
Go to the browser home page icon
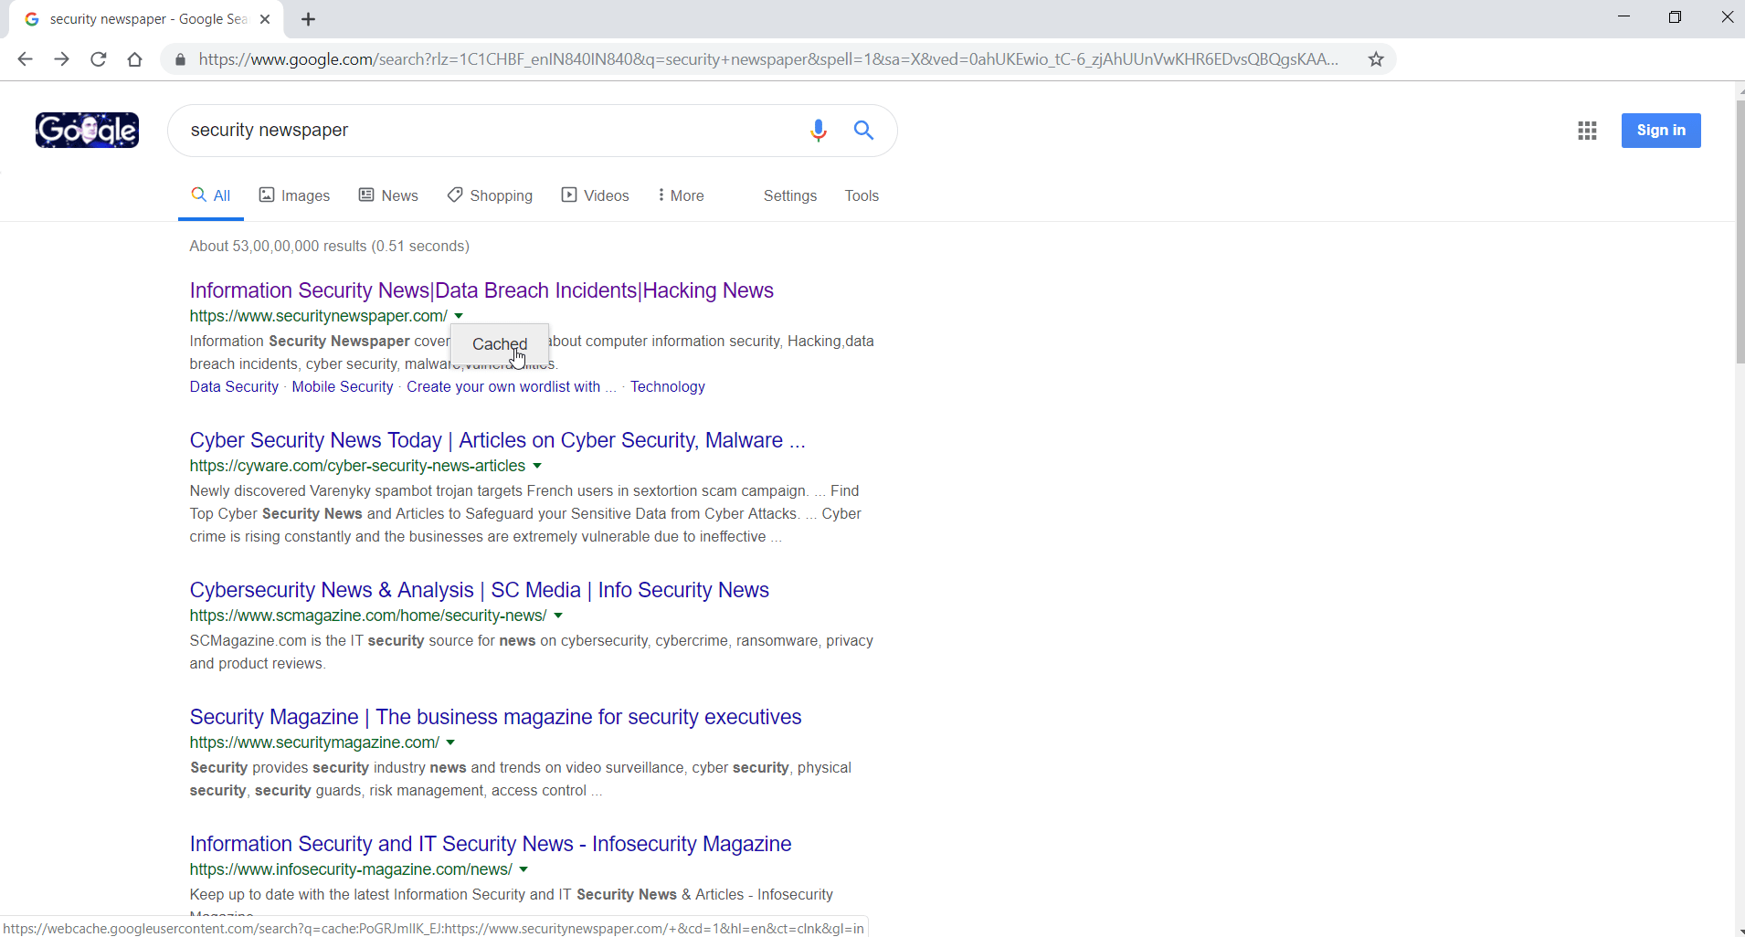pyautogui.click(x=135, y=59)
